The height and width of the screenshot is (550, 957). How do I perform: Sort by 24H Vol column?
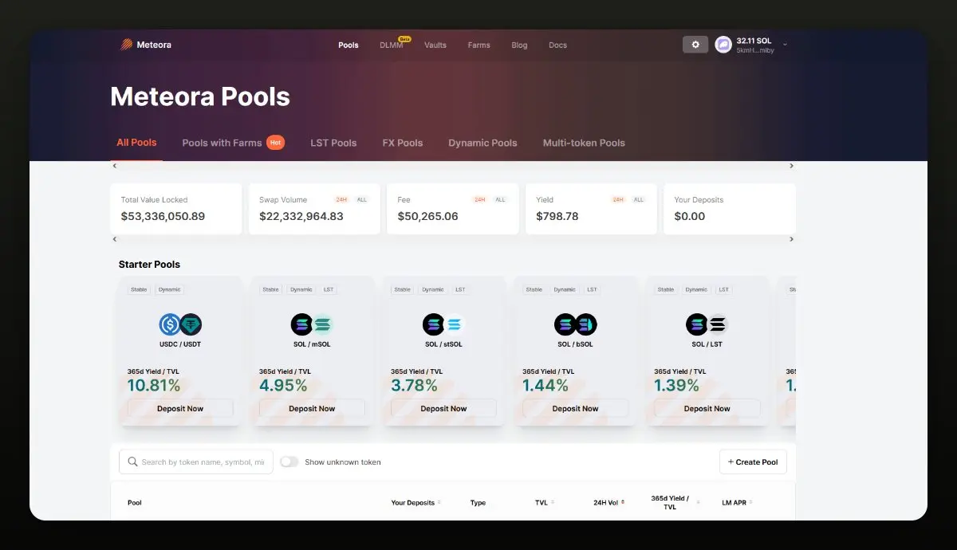tap(609, 503)
